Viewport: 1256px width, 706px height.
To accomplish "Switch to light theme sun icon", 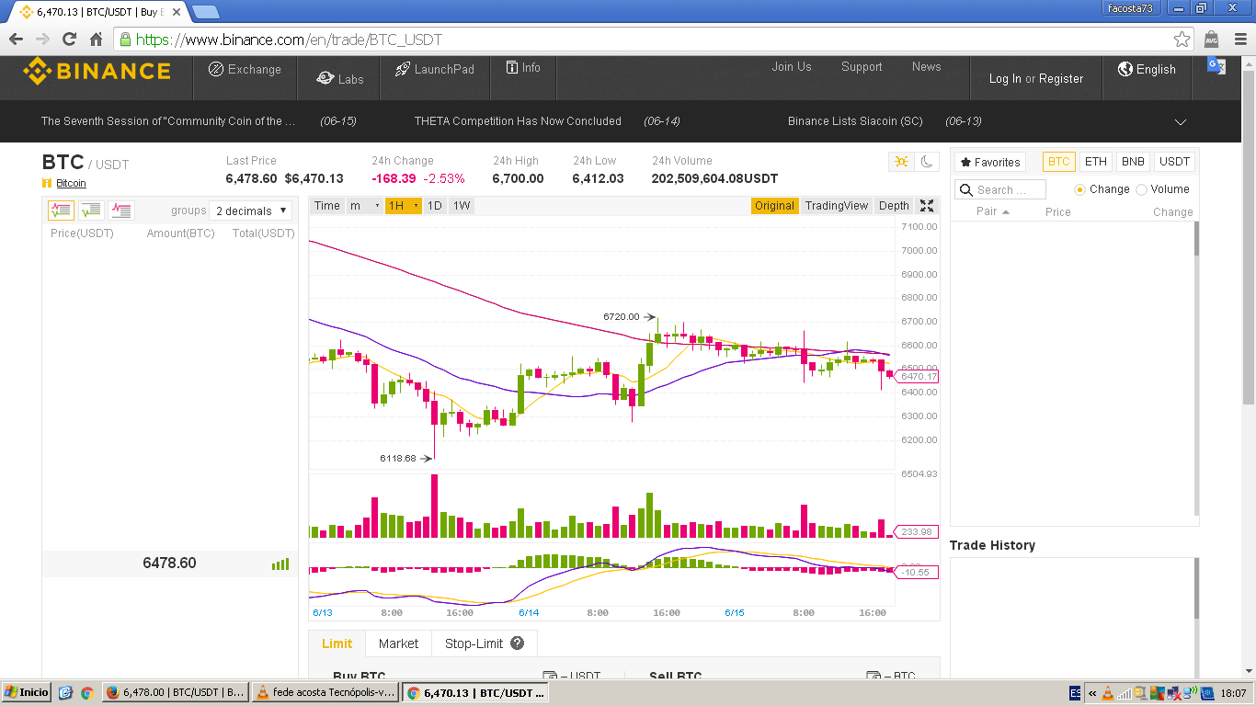I will [901, 162].
